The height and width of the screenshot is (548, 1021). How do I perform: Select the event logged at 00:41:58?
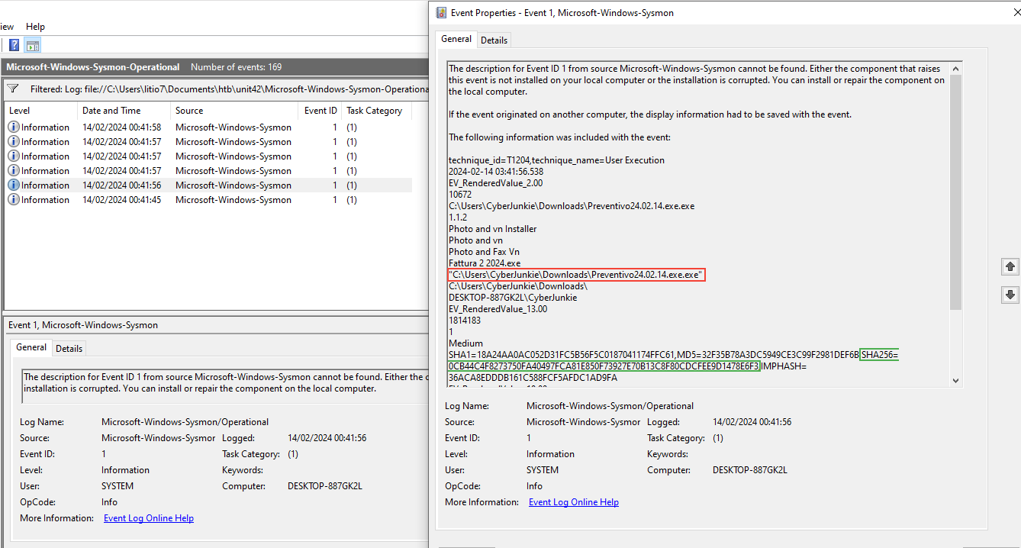click(x=208, y=127)
